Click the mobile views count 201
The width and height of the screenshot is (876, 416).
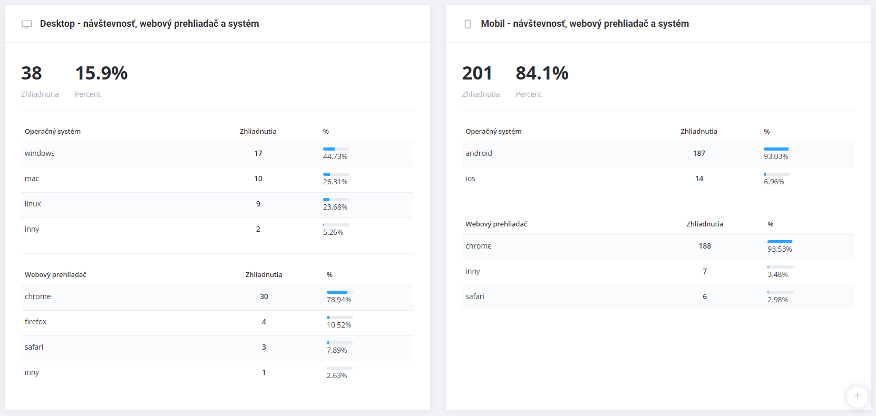click(x=477, y=73)
